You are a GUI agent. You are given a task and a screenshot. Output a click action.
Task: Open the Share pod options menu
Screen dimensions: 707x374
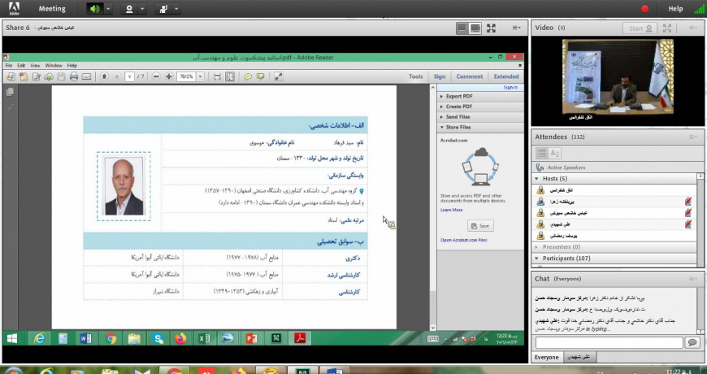click(516, 28)
